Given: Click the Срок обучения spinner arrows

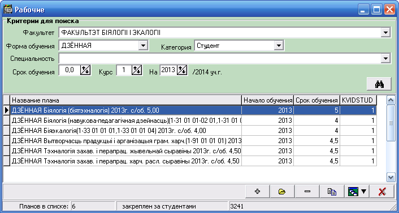Looking at the screenshot, I should click(85, 70).
